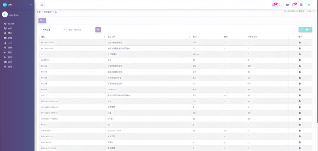Open the teal column display dropdown
Image resolution: width=318 pixels, height=151 pixels.
point(308,30)
